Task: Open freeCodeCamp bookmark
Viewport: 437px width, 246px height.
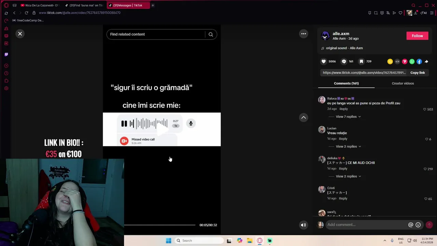Action: 28,20
